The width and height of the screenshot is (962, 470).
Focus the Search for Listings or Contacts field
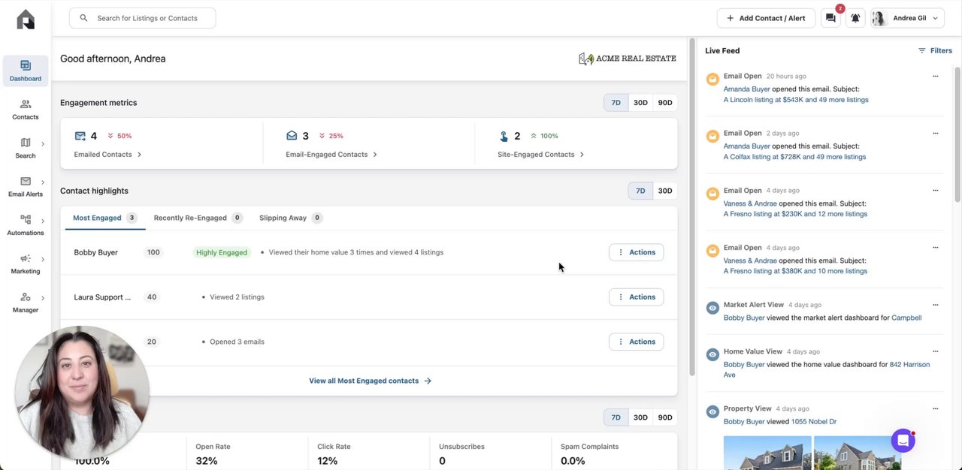coord(147,18)
